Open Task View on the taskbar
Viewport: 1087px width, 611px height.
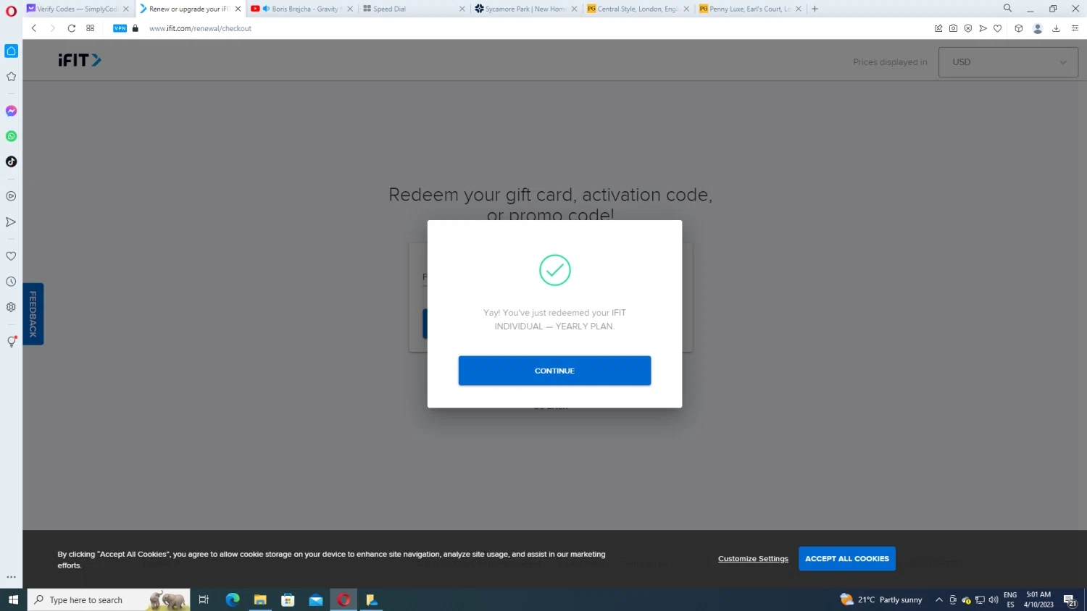click(204, 599)
